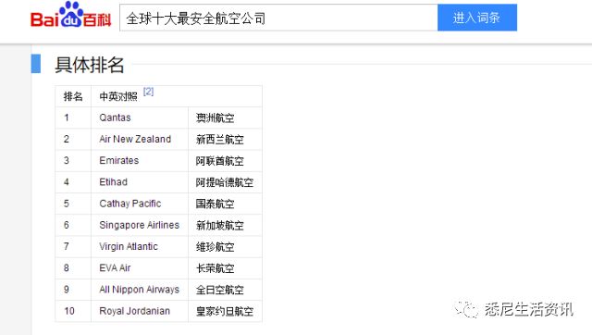The image size is (592, 335).
Task: Click the 排名 column header
Action: [x=73, y=96]
